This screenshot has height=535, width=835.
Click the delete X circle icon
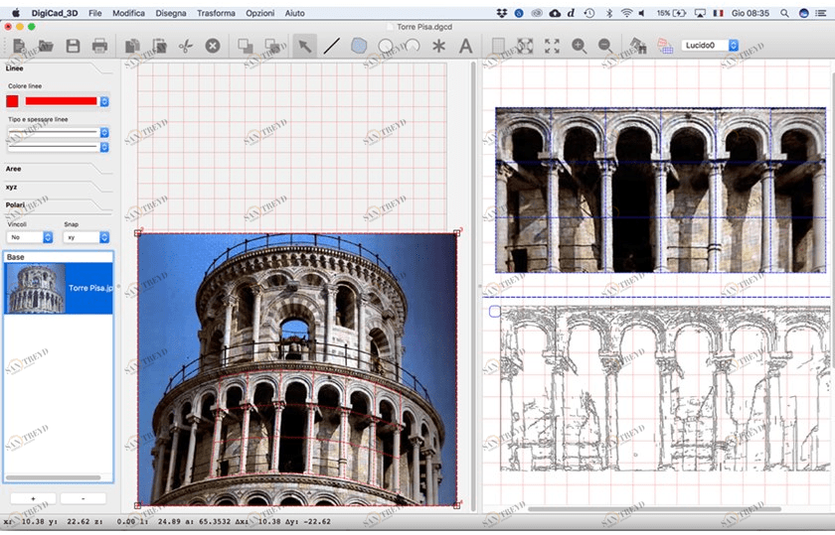pos(212,46)
